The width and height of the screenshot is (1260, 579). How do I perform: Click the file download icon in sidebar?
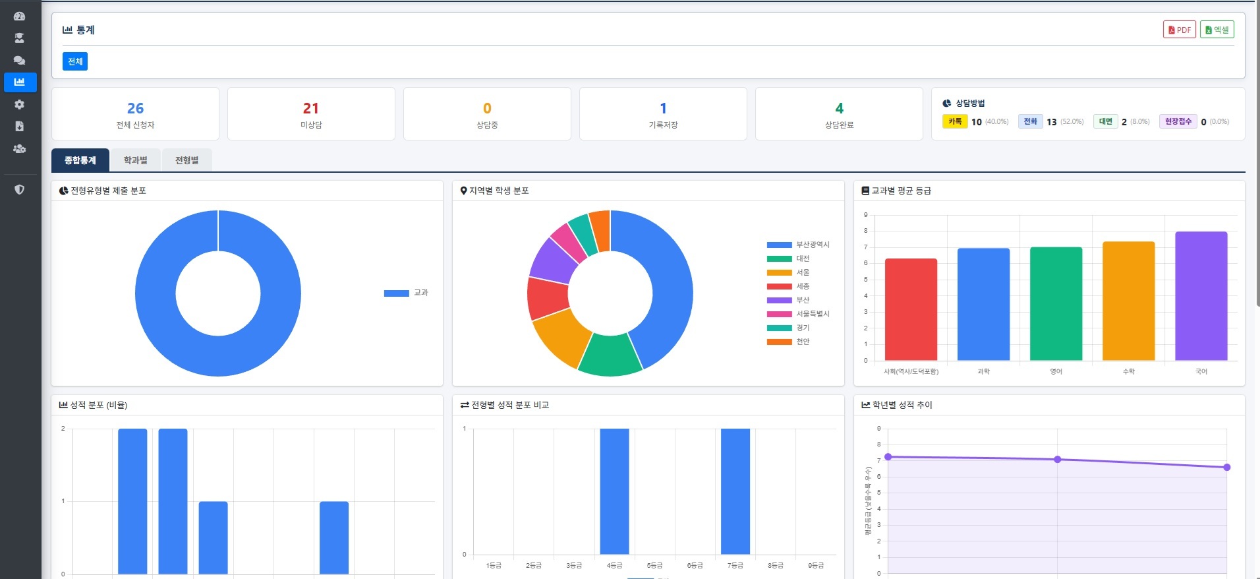[x=19, y=126]
